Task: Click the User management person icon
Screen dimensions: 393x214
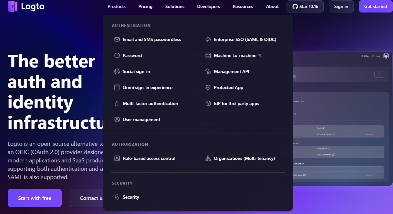Action: point(117,119)
